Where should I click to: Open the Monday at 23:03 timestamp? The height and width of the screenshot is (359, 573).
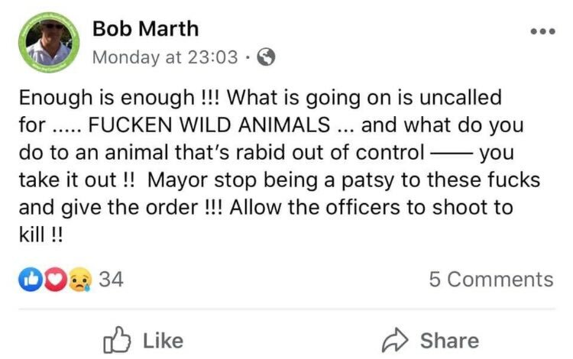pos(165,57)
